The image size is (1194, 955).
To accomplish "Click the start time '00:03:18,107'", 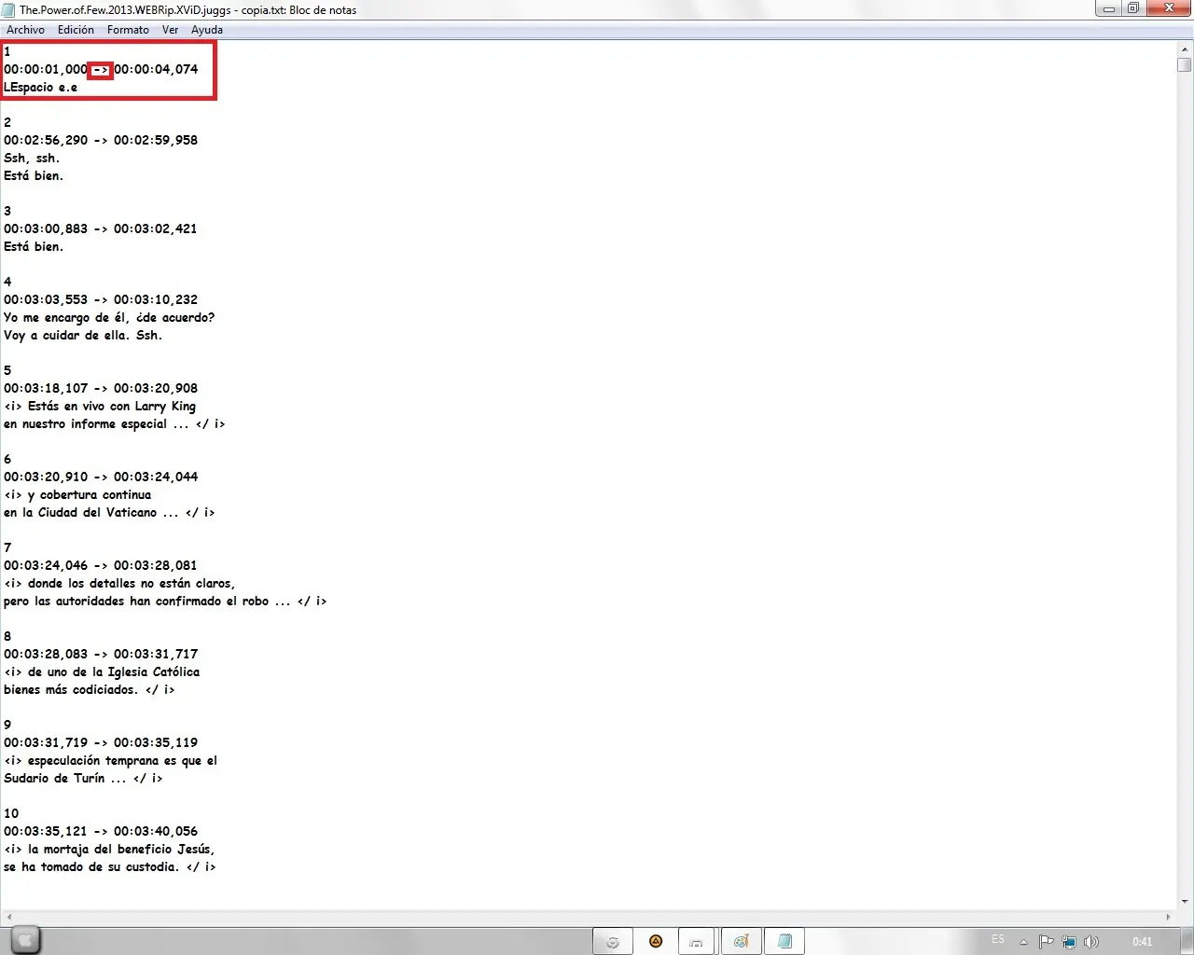I will click(46, 388).
